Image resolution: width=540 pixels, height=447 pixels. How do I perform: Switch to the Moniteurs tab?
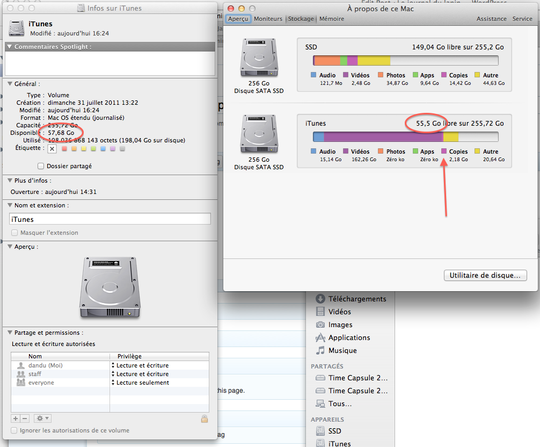268,19
